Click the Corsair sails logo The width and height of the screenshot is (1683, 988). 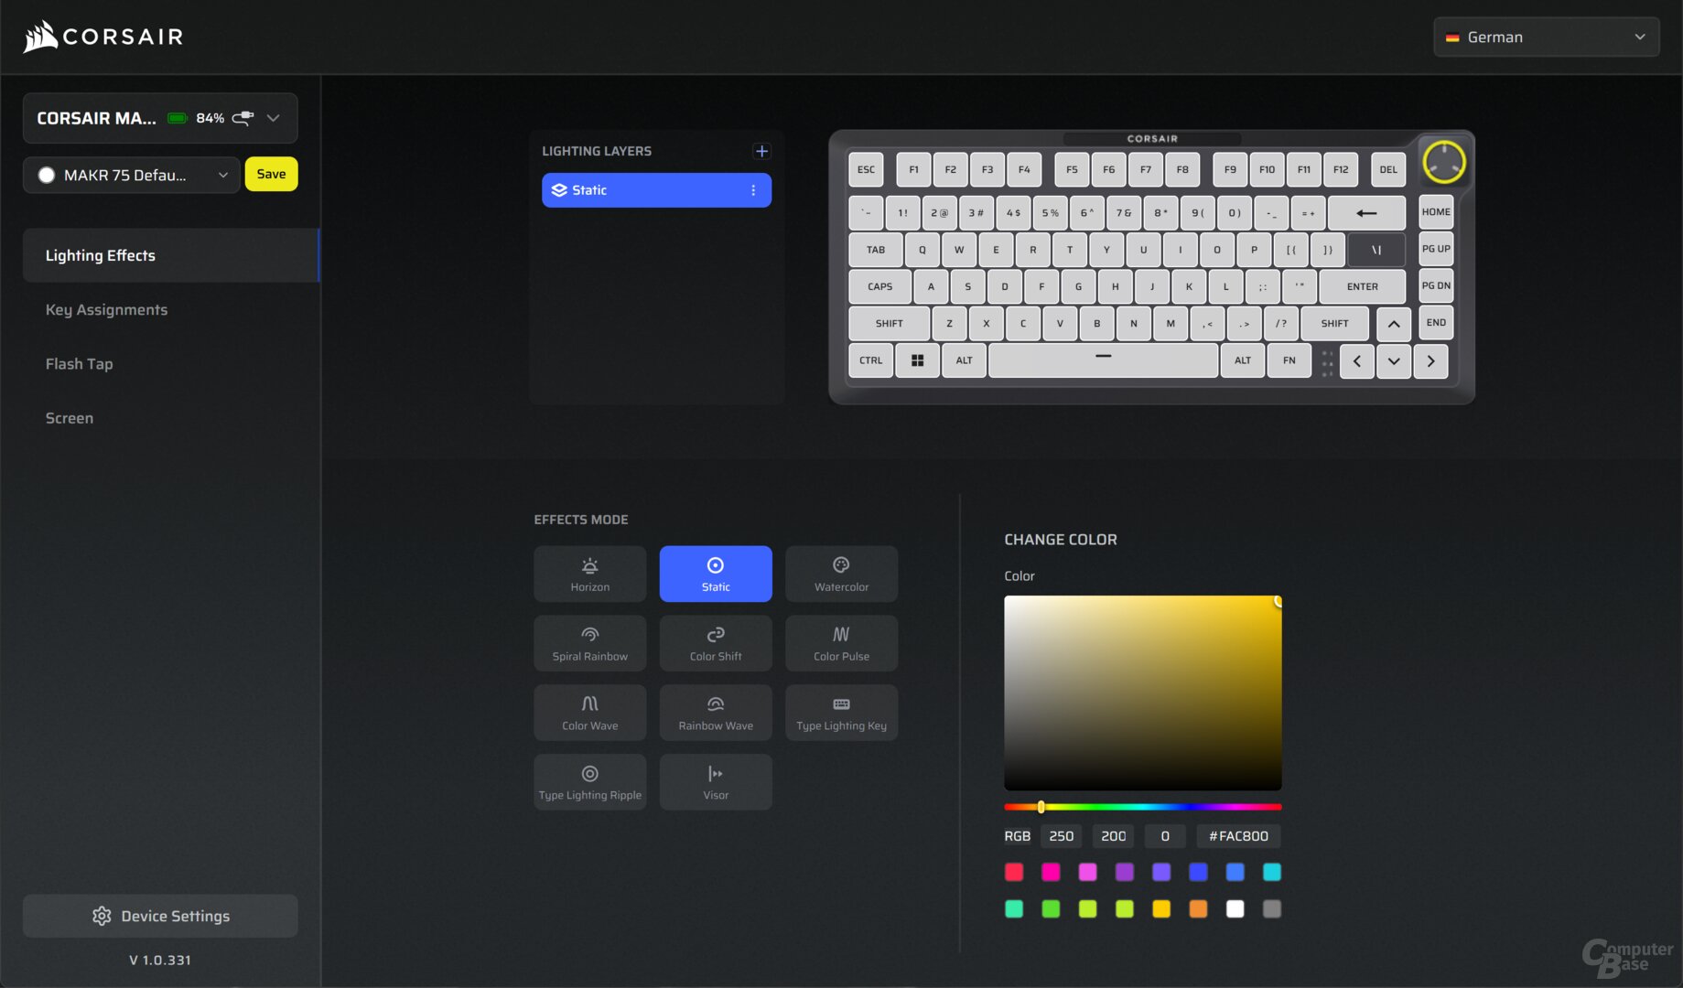tap(40, 37)
